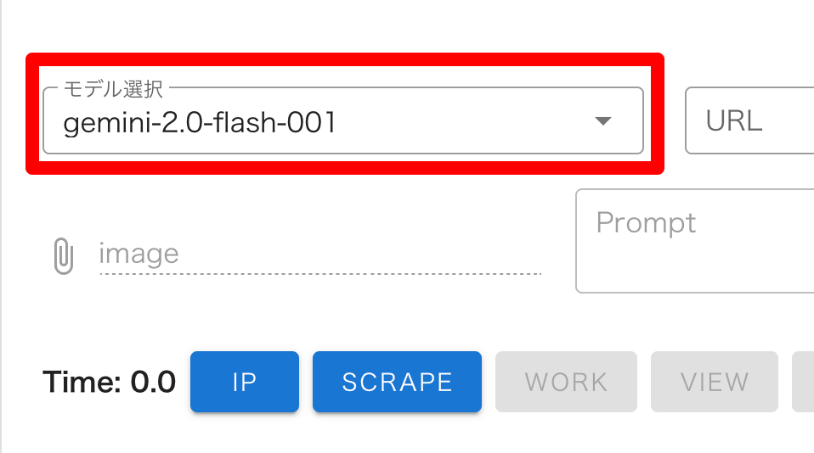The height and width of the screenshot is (453, 814).
Task: Click the paperclip attachment icon
Action: click(64, 255)
